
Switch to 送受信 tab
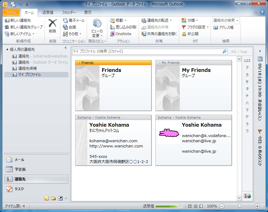click(48, 13)
